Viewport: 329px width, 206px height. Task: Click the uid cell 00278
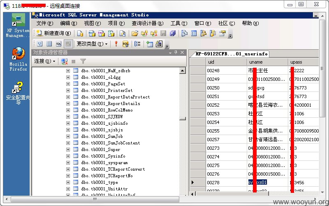click(227, 183)
